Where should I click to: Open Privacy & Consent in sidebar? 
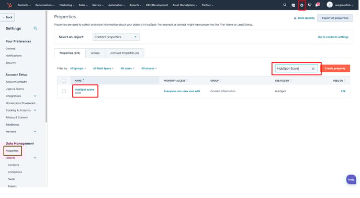[x=17, y=117]
